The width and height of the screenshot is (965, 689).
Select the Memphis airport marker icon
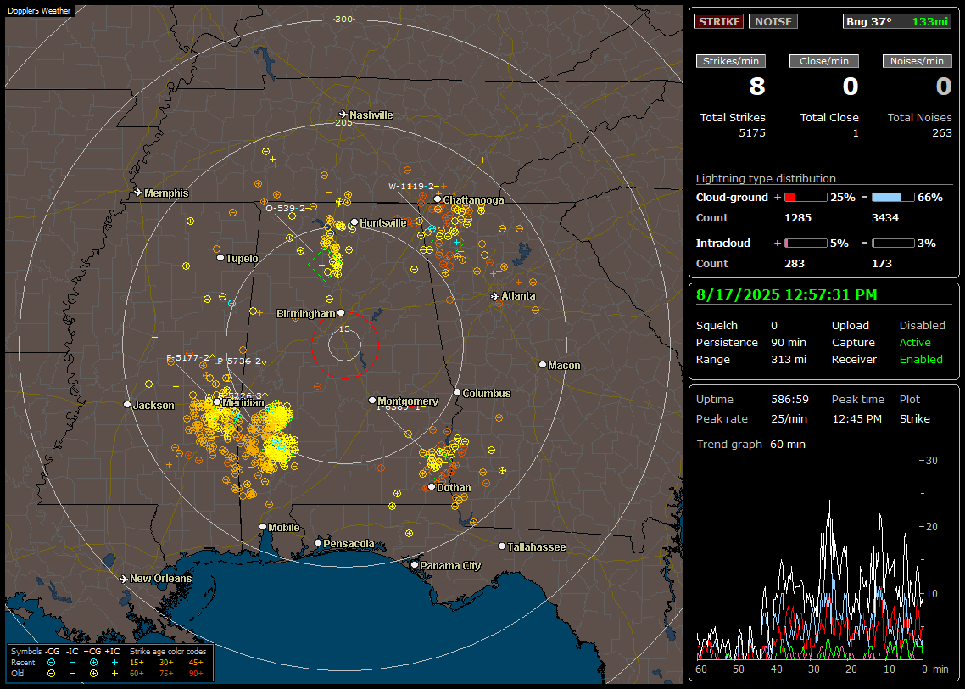point(138,193)
